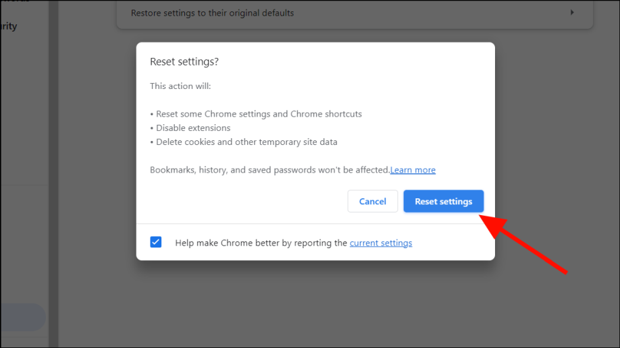Screen dimensions: 620x348
Task: Select 'Delete cookies and other temporary site data' text
Action: (247, 142)
